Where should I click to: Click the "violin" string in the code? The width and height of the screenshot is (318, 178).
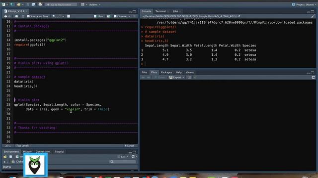(x=73, y=109)
